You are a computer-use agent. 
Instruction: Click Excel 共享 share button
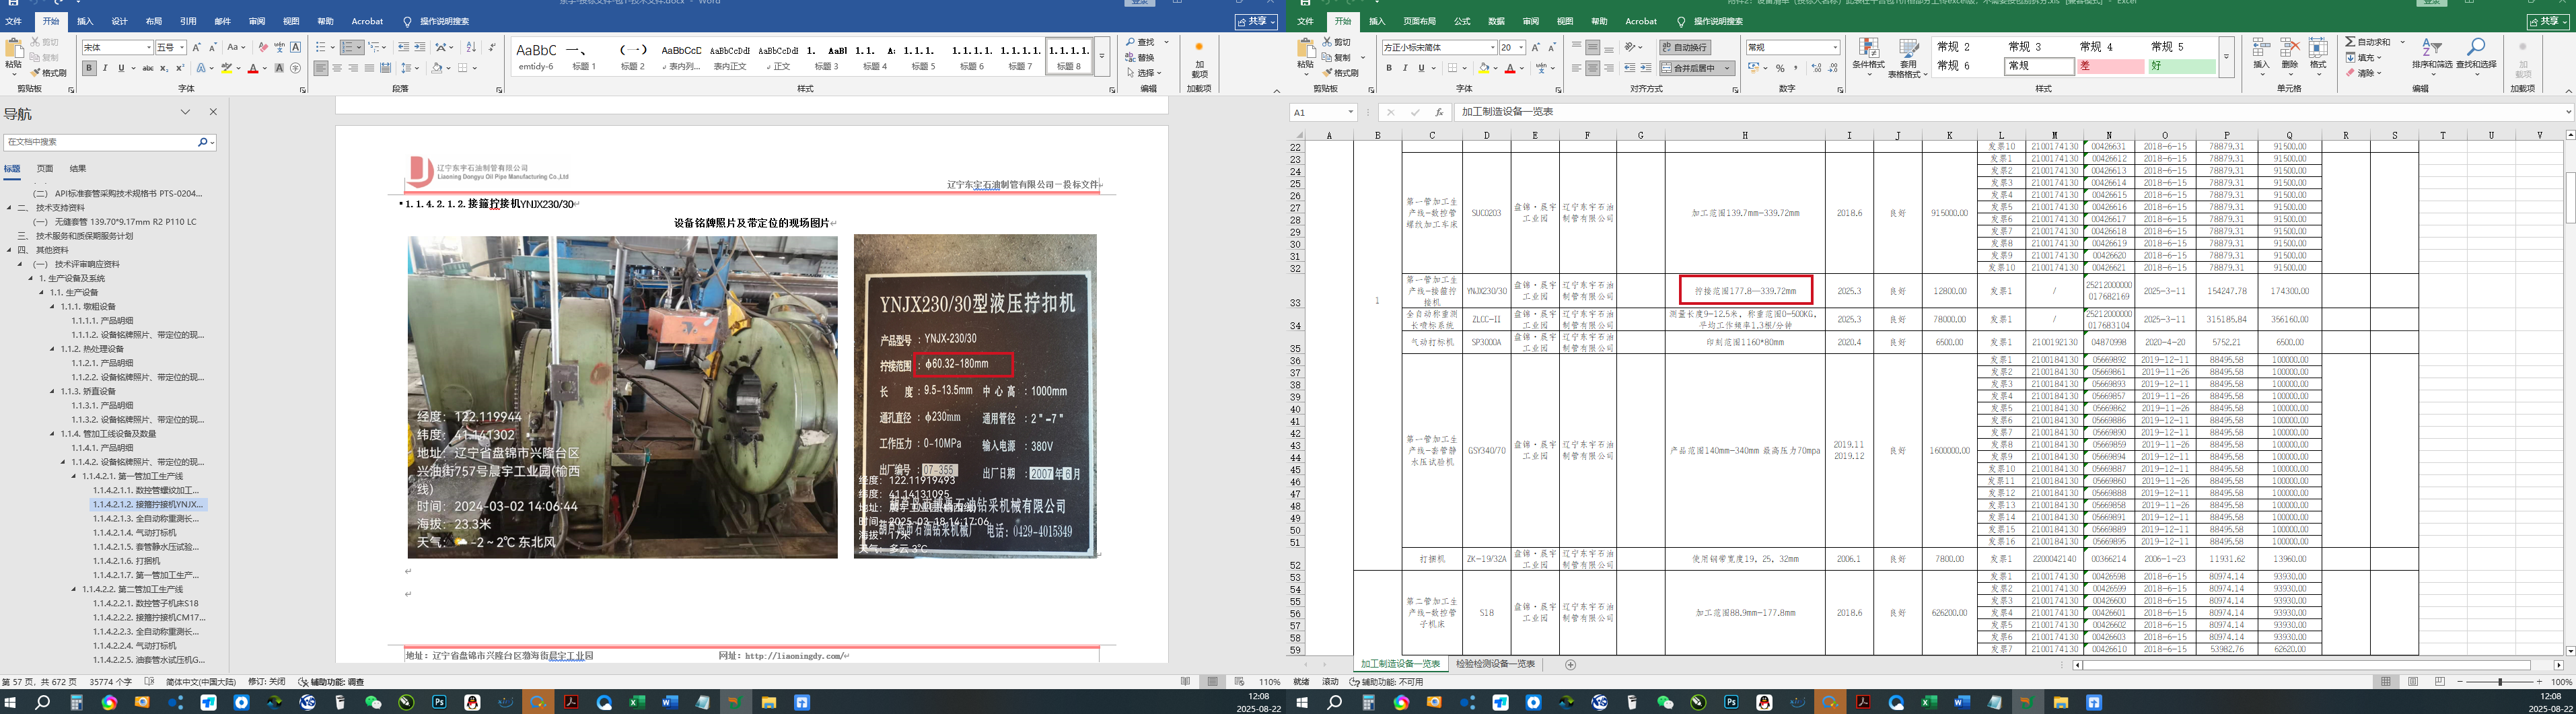[x=2547, y=21]
